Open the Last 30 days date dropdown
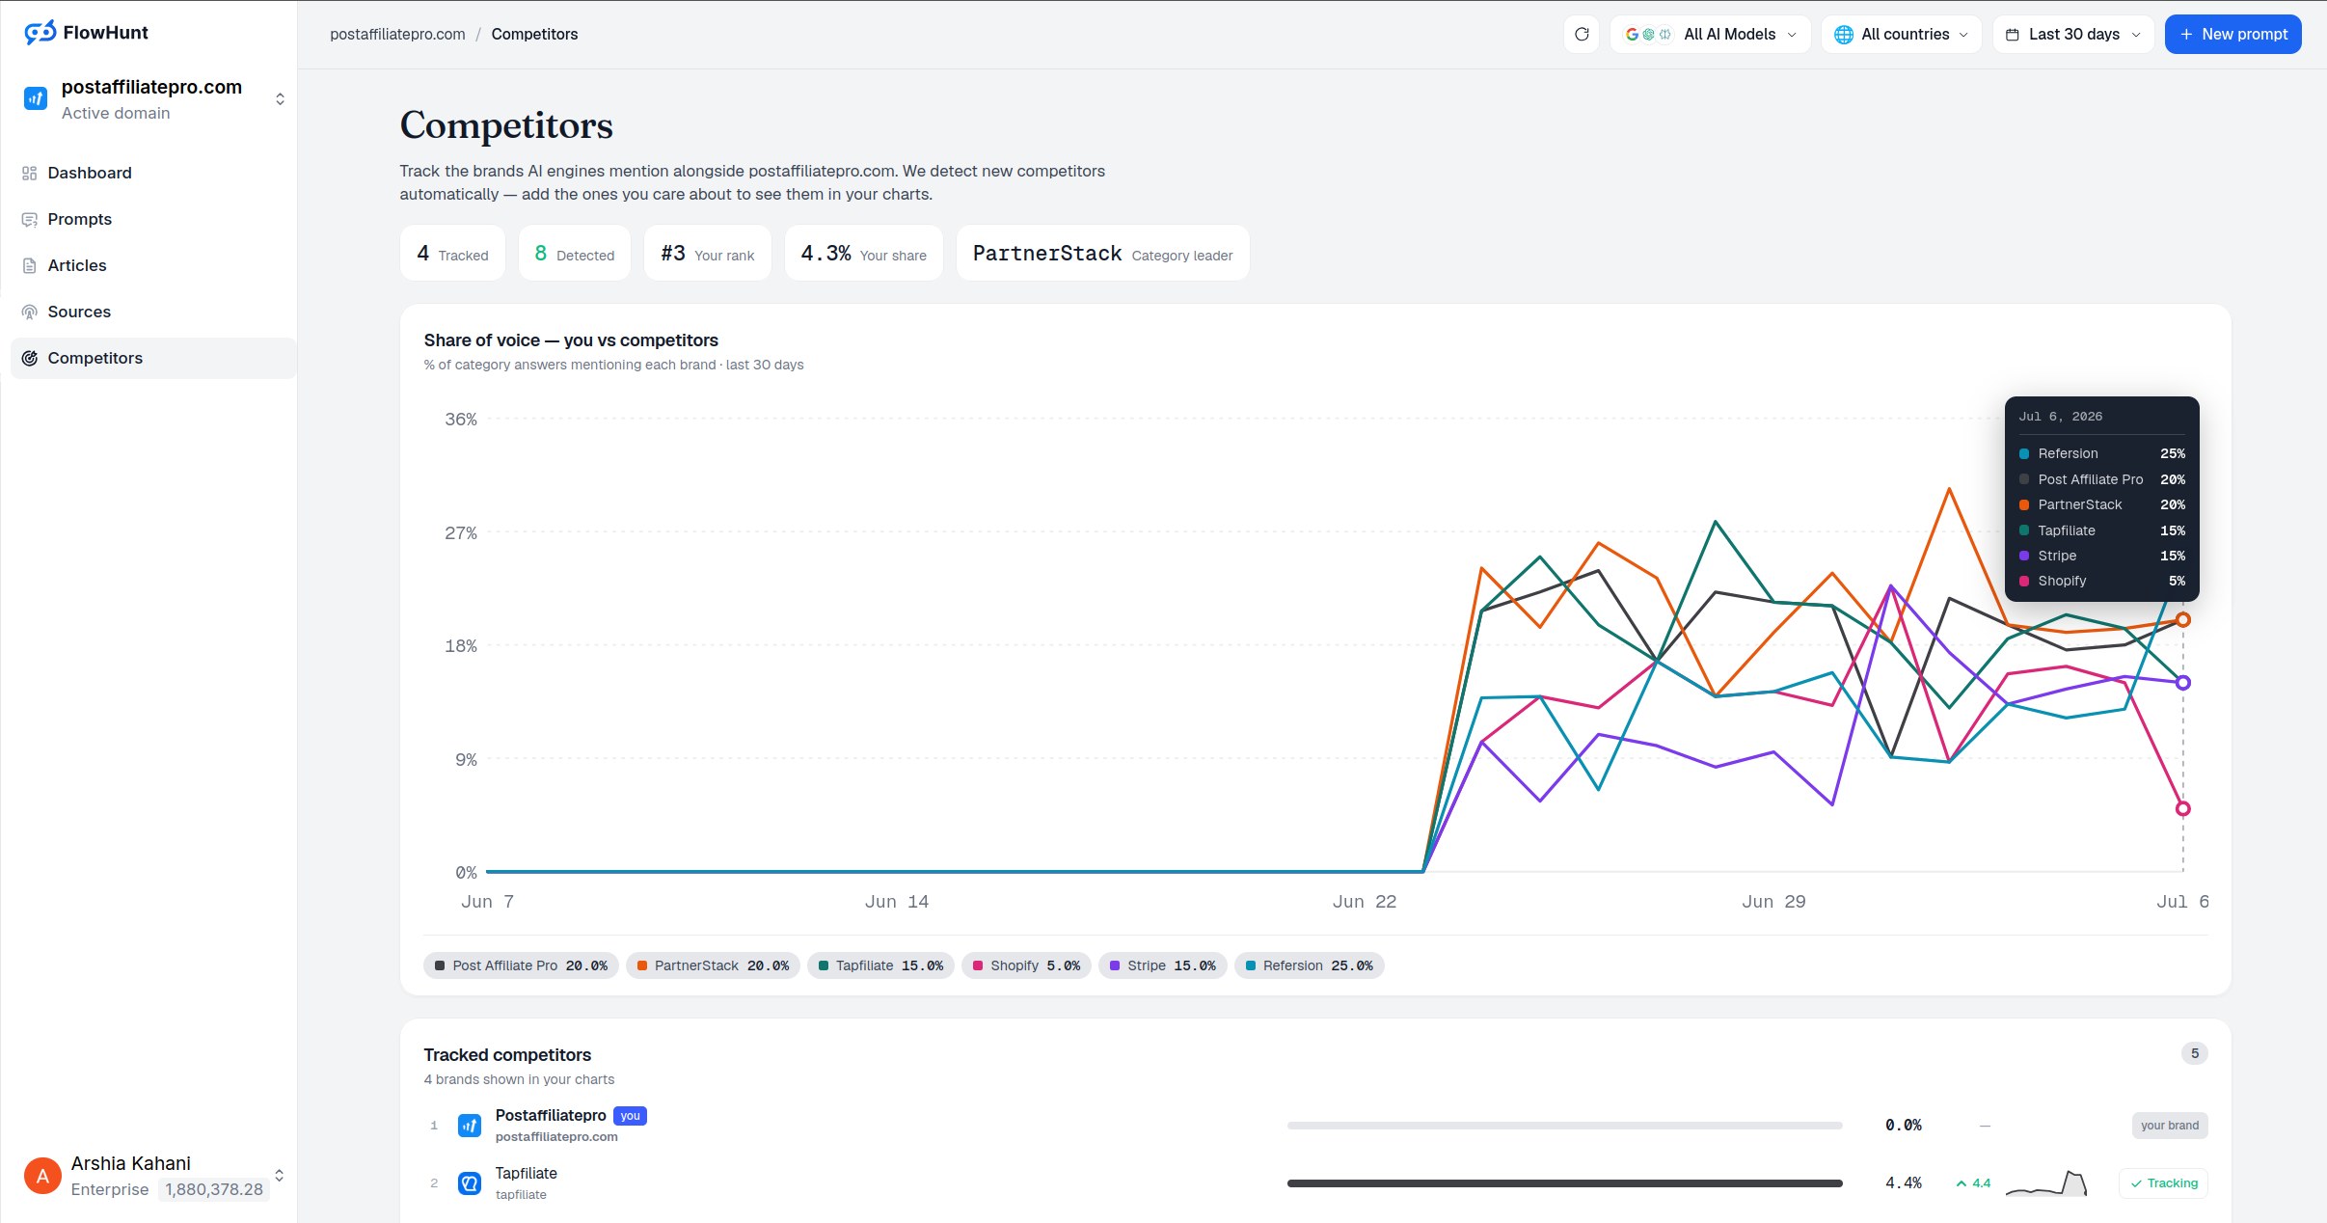The height and width of the screenshot is (1223, 2327). [x=2073, y=34]
